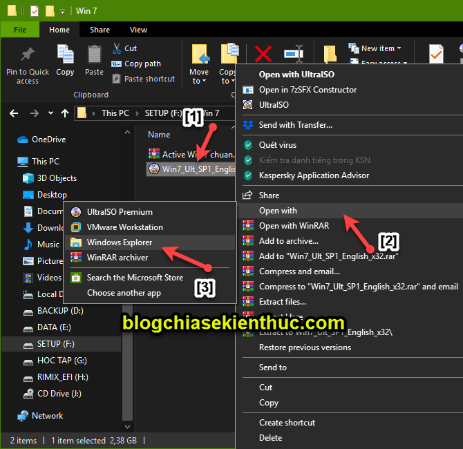Click This PC in address bar

pos(115,113)
